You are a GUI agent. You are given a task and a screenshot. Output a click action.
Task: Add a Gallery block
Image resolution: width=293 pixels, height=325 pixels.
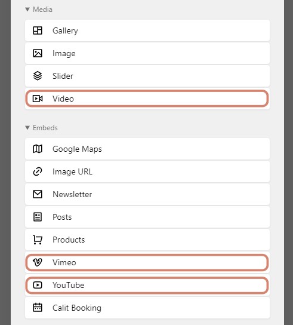point(147,30)
